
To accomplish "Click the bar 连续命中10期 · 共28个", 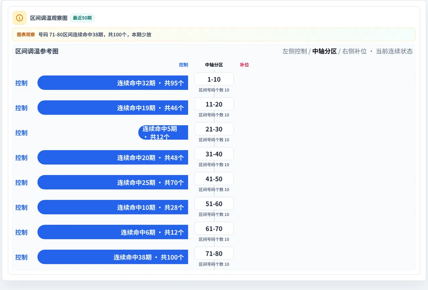I will pos(113,207).
